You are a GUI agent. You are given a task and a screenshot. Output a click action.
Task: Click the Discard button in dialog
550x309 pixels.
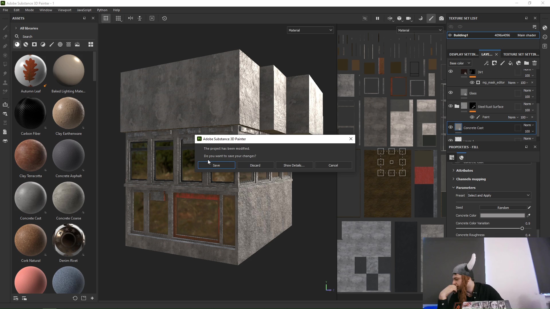[255, 165]
